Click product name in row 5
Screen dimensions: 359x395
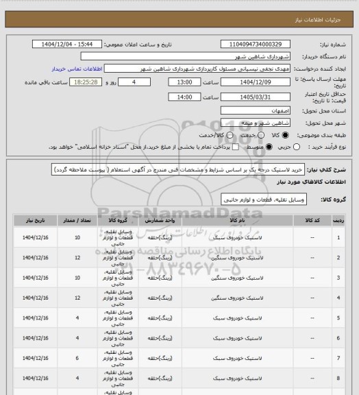[x=237, y=318]
